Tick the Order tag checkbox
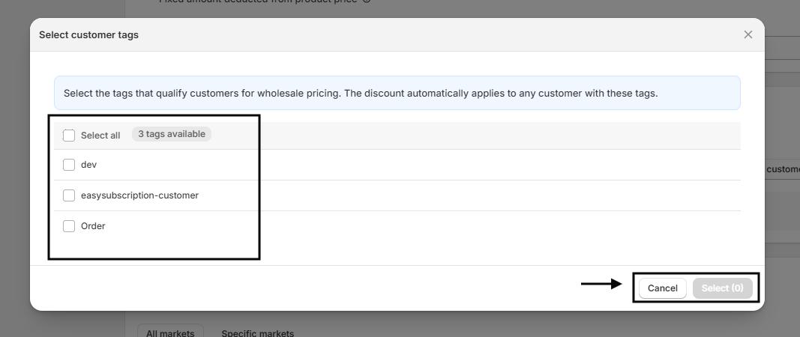 click(x=69, y=226)
